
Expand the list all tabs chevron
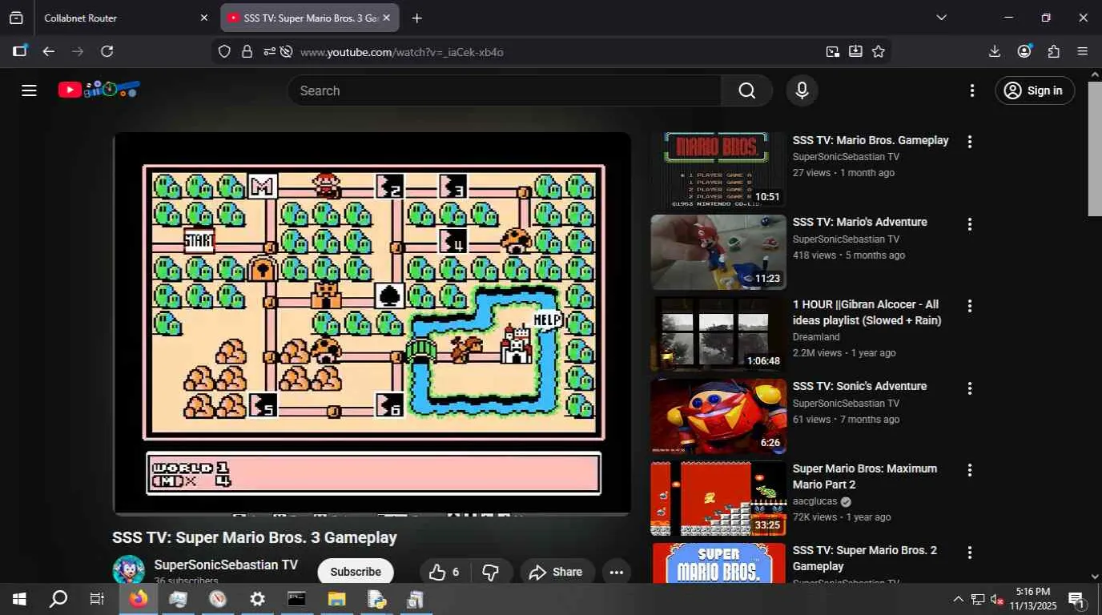click(941, 18)
